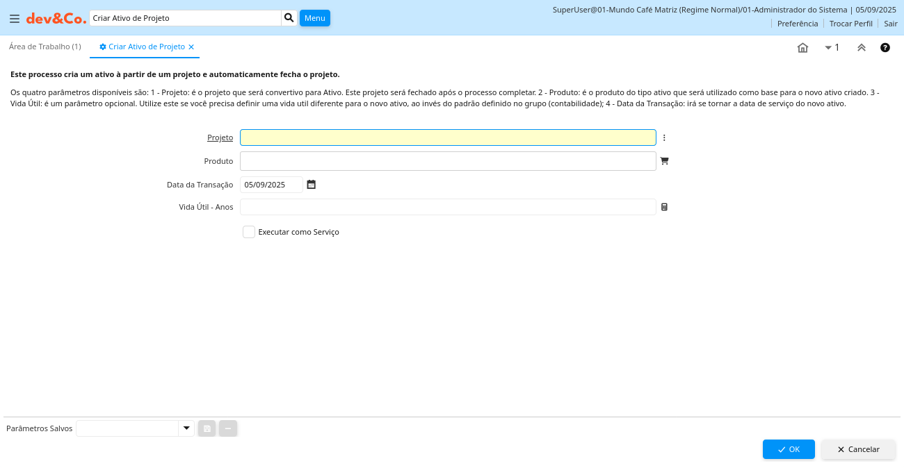Expand the notifications dropdown showing 1

coord(832,48)
